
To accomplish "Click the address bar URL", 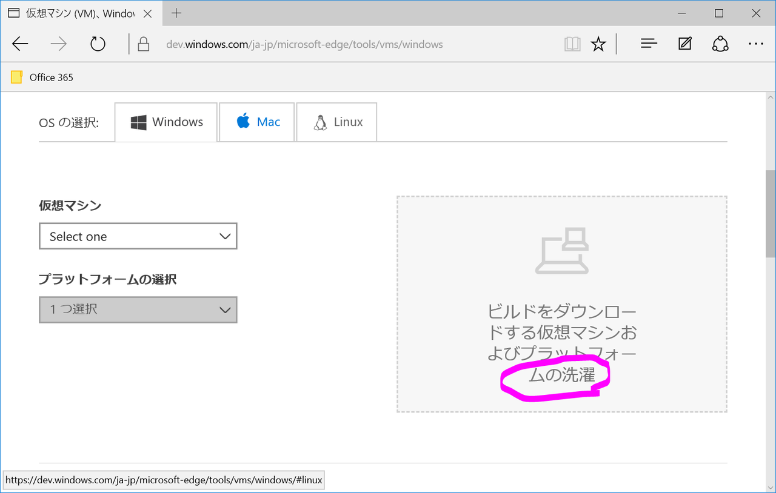I will [304, 44].
